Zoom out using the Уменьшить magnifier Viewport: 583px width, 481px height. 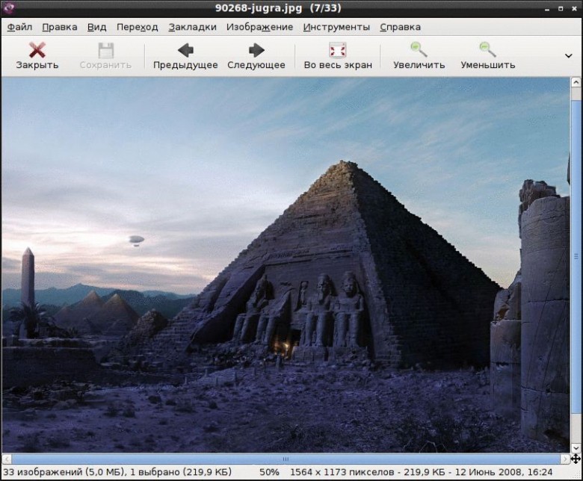pos(487,49)
